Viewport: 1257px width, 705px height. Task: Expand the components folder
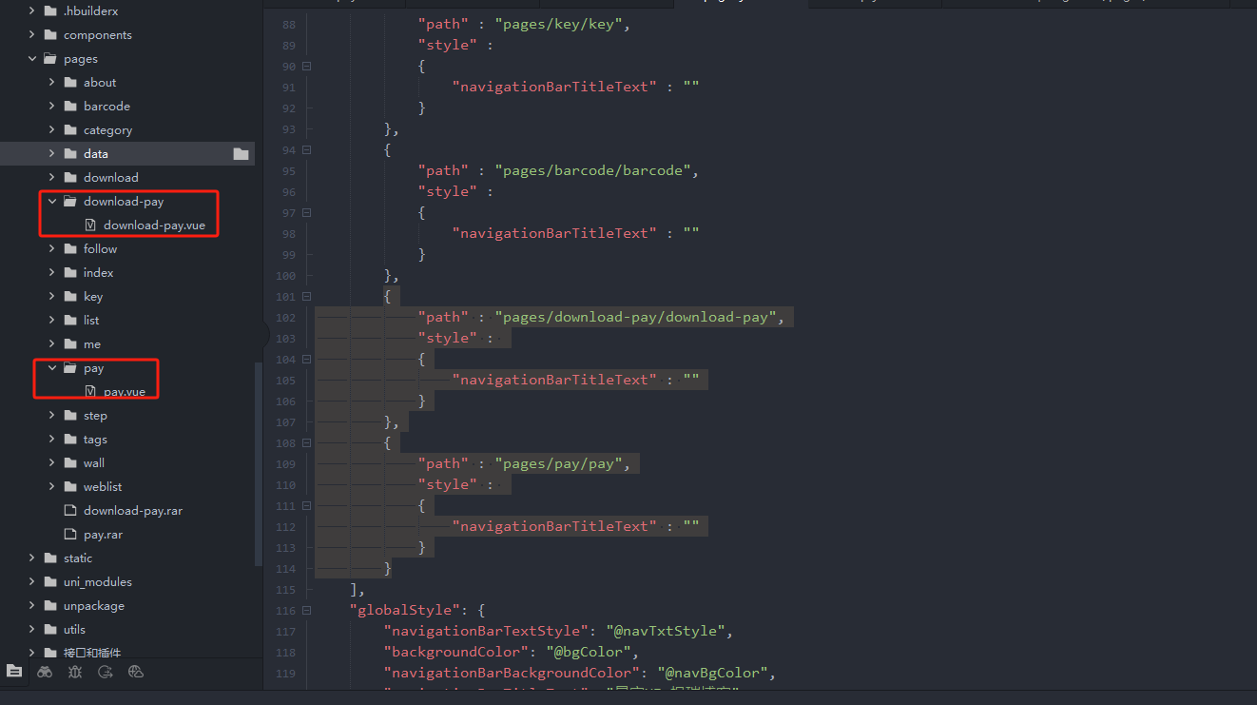click(x=32, y=35)
